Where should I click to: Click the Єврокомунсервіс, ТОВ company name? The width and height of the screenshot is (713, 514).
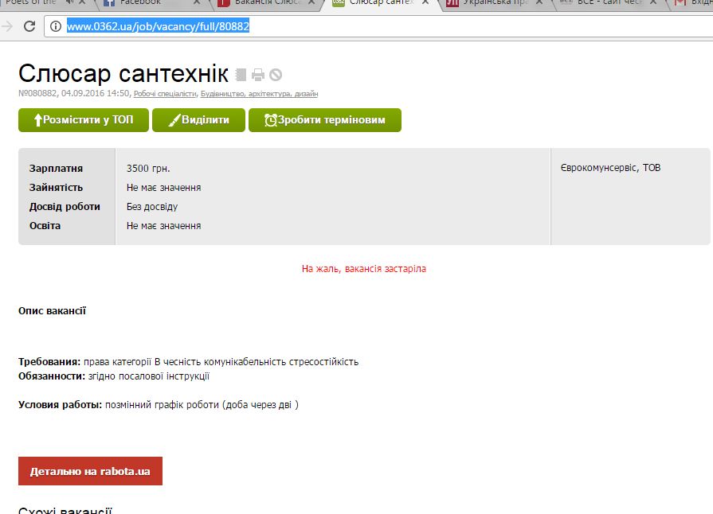click(x=610, y=168)
